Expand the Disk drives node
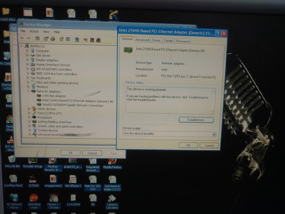Viewport: 285px width, 214px height. pyautogui.click(x=27, y=55)
